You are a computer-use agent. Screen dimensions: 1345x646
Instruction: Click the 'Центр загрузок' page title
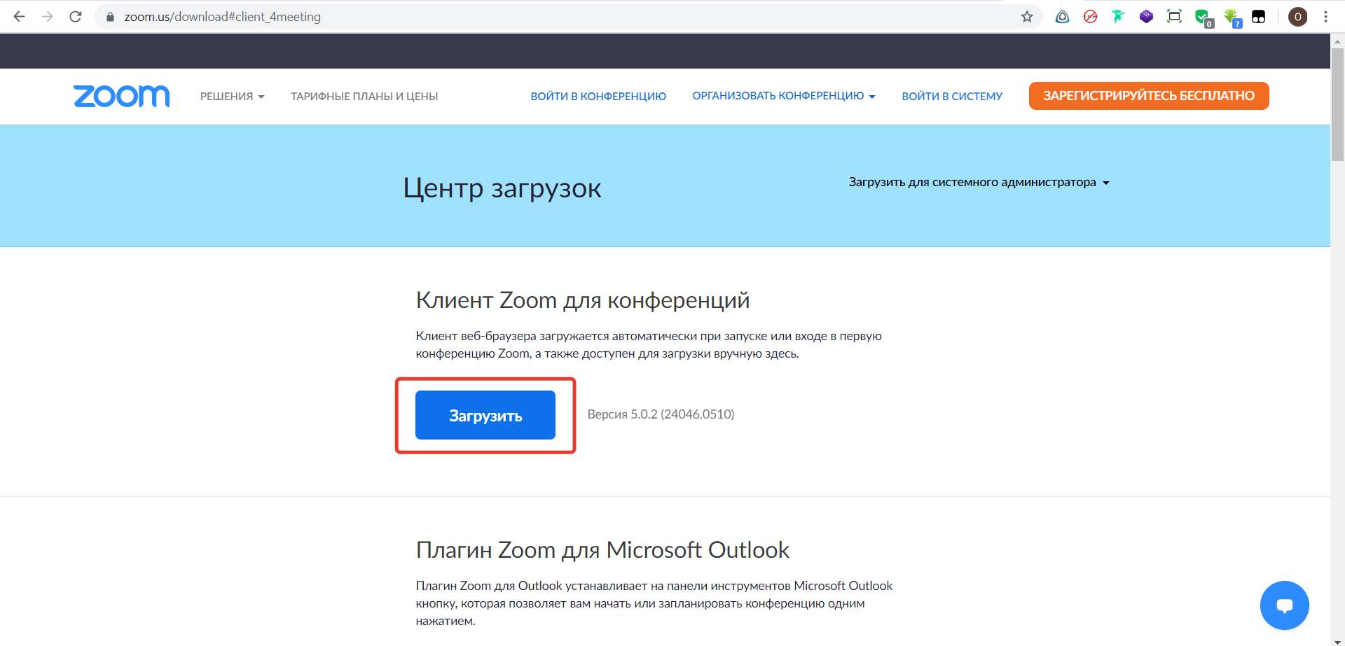tap(502, 188)
